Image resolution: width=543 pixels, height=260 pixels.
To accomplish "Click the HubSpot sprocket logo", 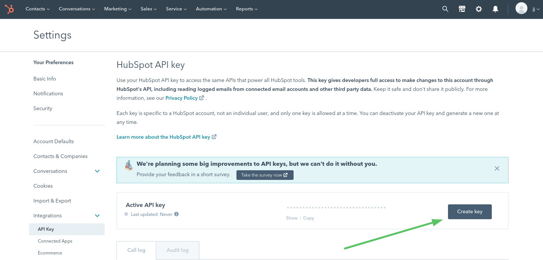I will [x=9, y=9].
